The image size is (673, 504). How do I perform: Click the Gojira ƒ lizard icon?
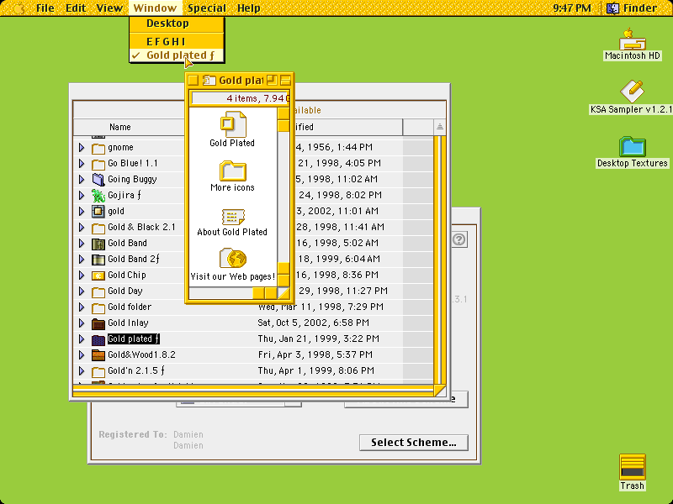(x=98, y=196)
